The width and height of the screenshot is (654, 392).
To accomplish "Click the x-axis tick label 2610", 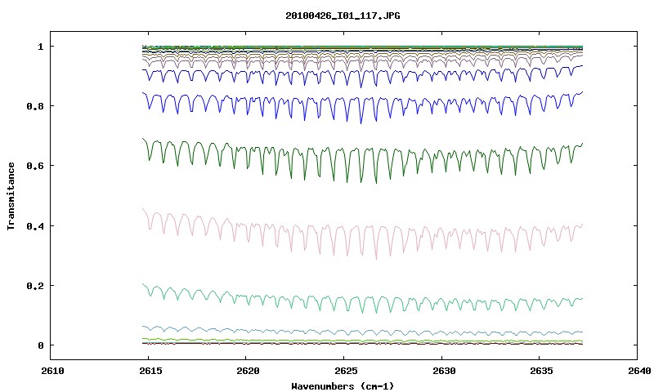I will tap(52, 371).
